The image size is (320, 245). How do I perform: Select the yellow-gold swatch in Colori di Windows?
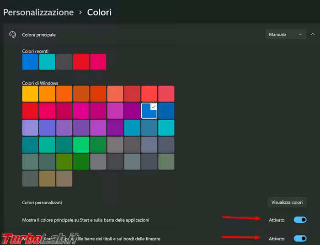(x=30, y=94)
